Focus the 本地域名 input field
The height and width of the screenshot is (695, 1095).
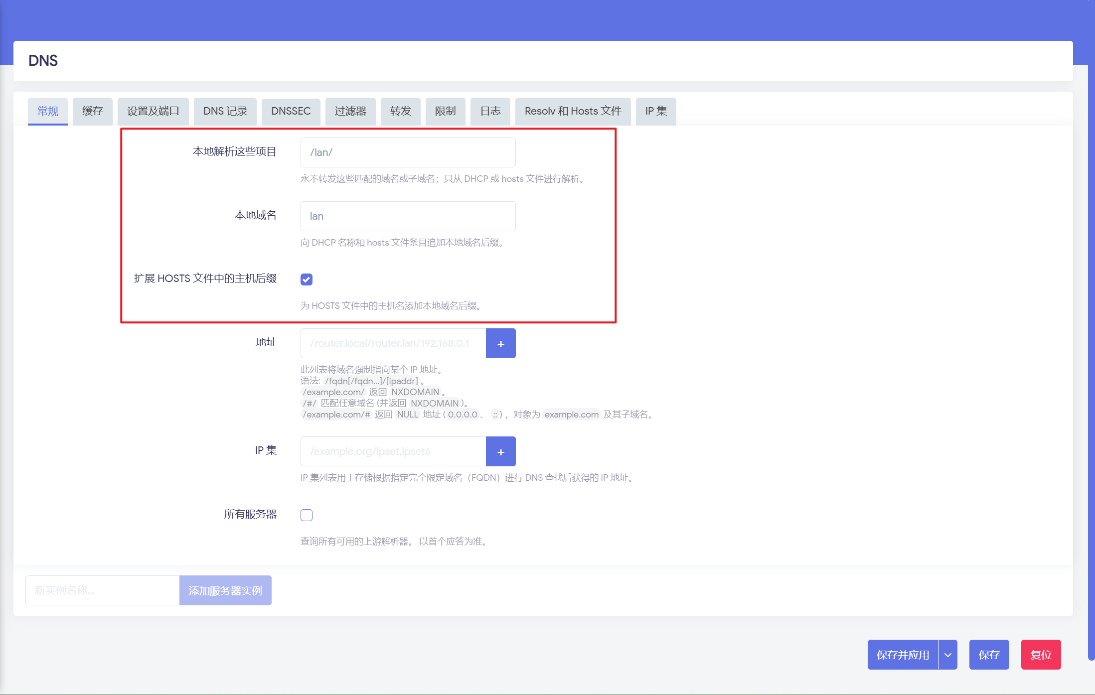tap(408, 216)
